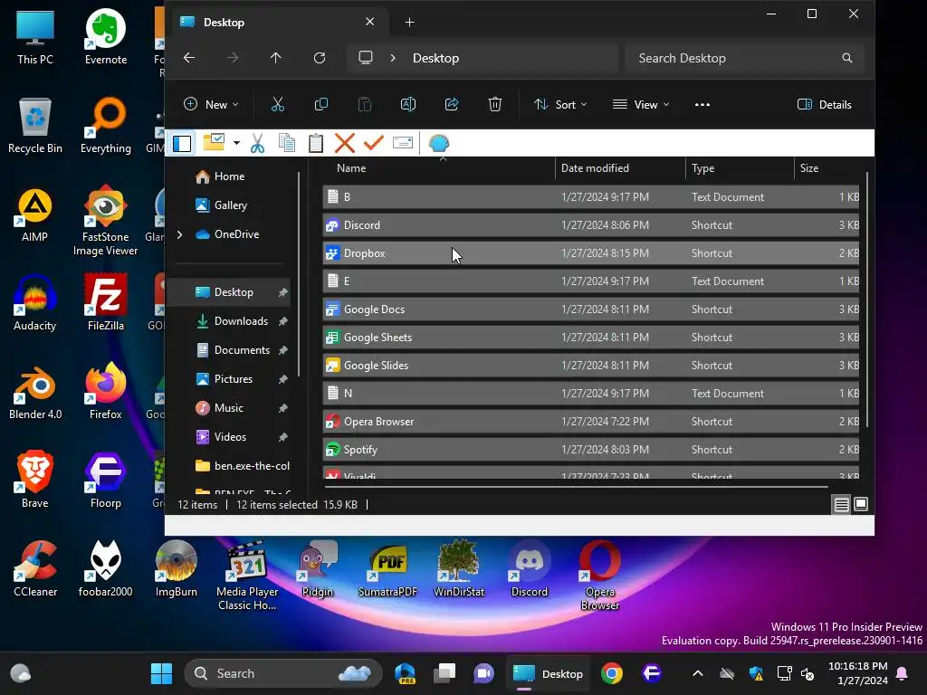Sort by Date modified column header
The height and width of the screenshot is (695, 927).
click(620, 168)
